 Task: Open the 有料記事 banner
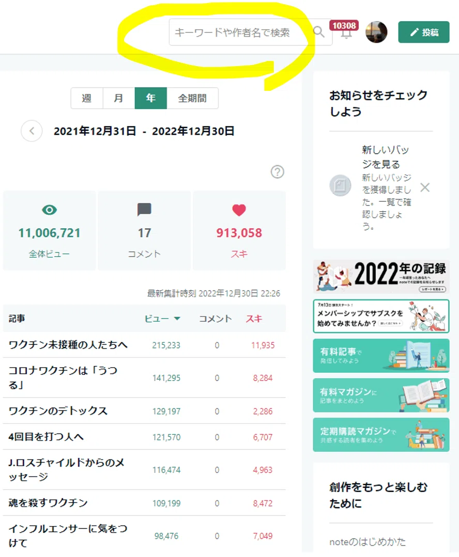[381, 356]
